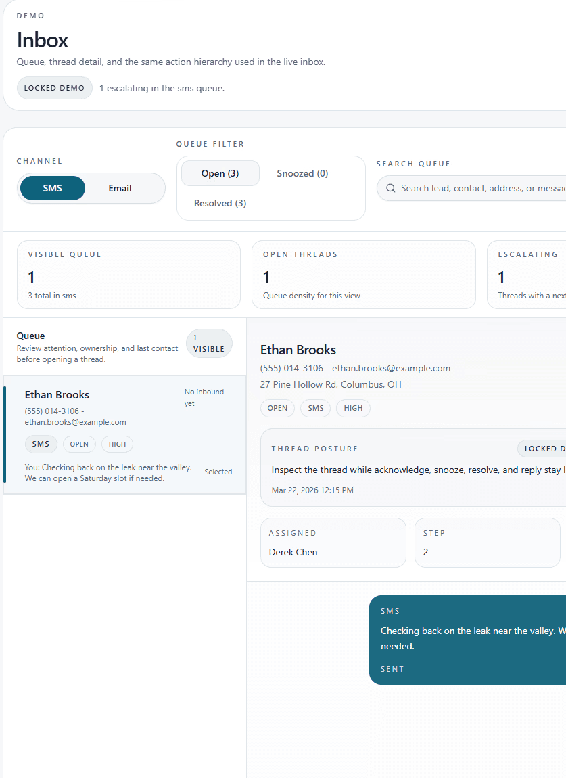This screenshot has width=566, height=778.
Task: Click the 'Selected' label on queue card
Action: [x=218, y=472]
